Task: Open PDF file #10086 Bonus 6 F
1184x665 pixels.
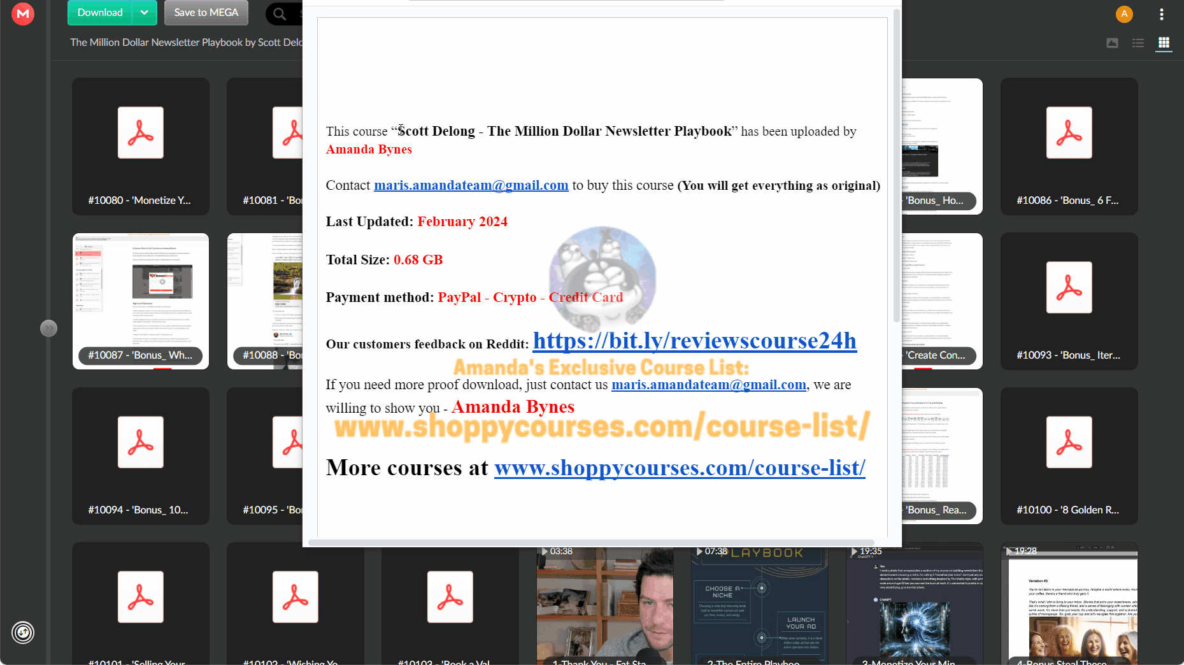Action: click(x=1069, y=146)
